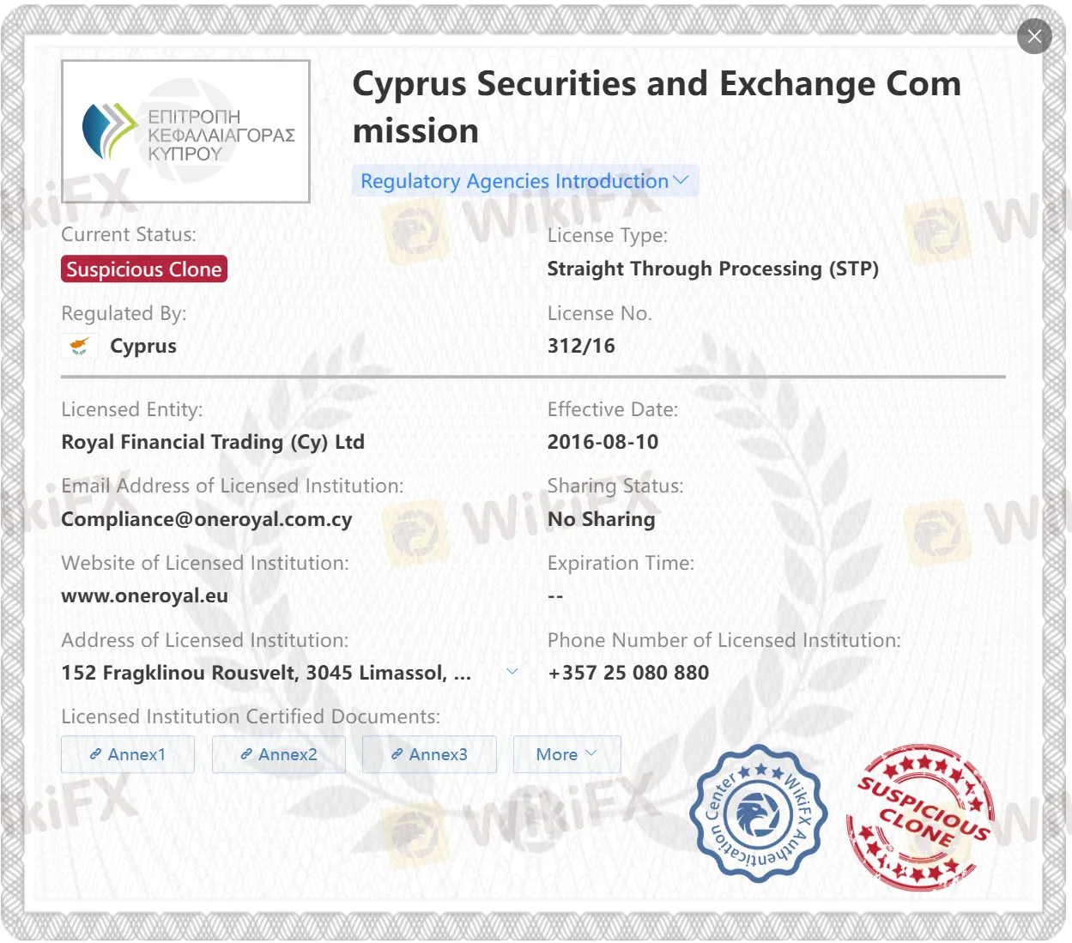
Task: Click the paperclip icon on Annex1
Action: [94, 753]
